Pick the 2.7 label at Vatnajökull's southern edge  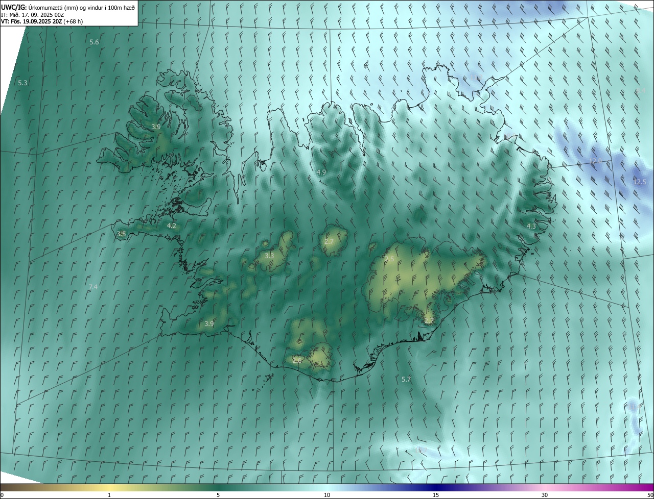(x=429, y=320)
